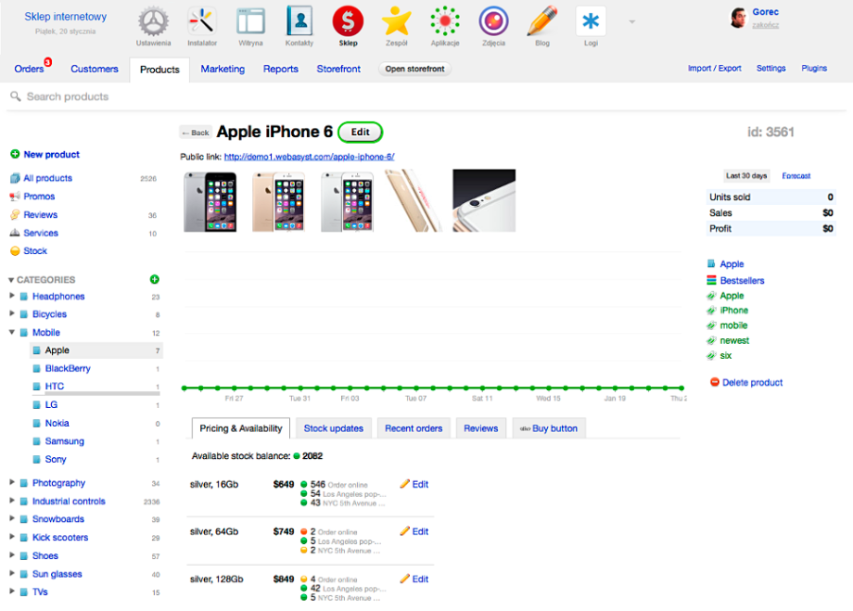This screenshot has width=853, height=611.
Task: Expand the Headphones category
Action: [x=12, y=297]
